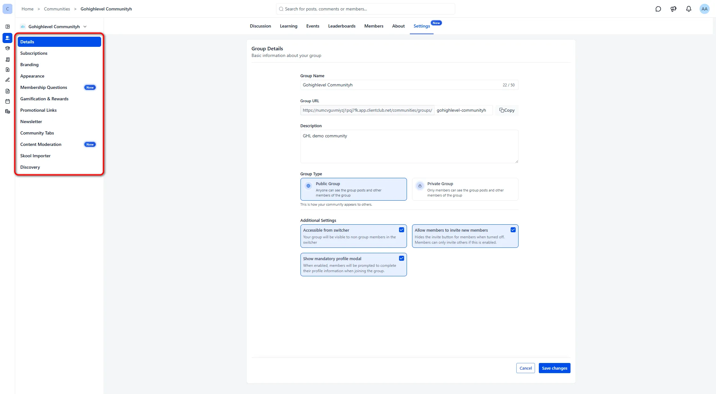Open the calendar icon in left rail

(8, 101)
